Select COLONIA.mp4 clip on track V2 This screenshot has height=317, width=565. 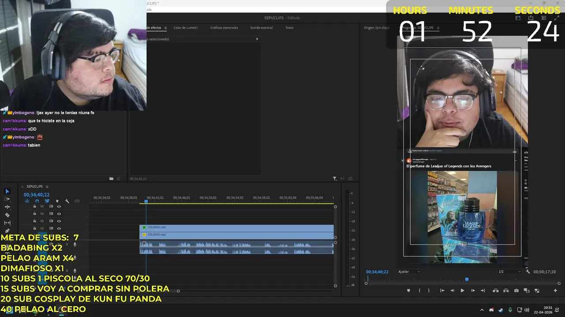click(x=237, y=227)
